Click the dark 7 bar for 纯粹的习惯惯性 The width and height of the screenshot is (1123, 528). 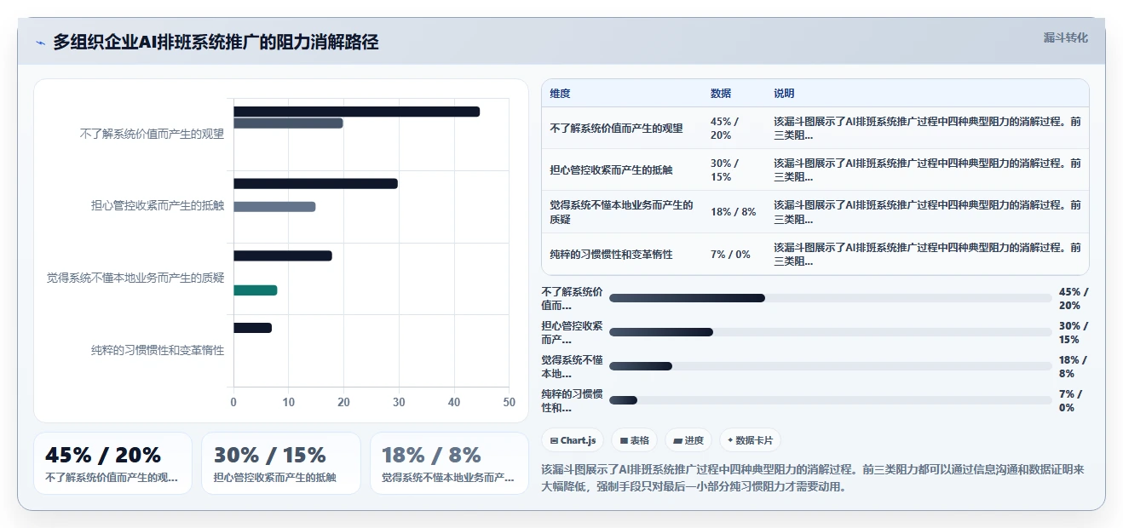[252, 328]
